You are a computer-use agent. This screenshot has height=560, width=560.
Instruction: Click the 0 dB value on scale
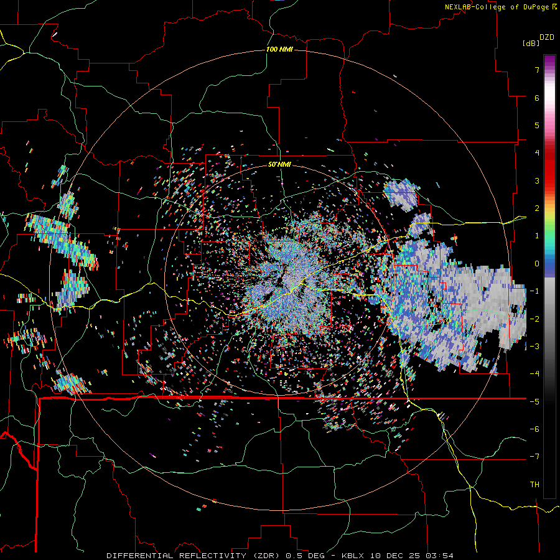[537, 264]
